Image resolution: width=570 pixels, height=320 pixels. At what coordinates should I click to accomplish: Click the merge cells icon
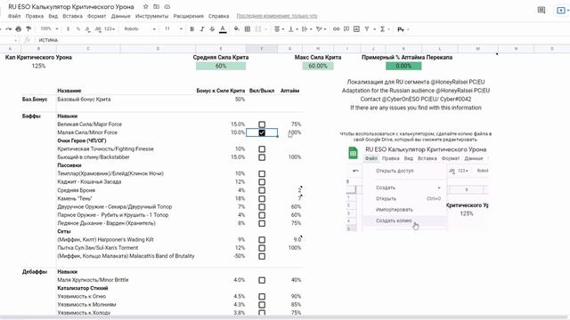pyautogui.click(x=258, y=29)
